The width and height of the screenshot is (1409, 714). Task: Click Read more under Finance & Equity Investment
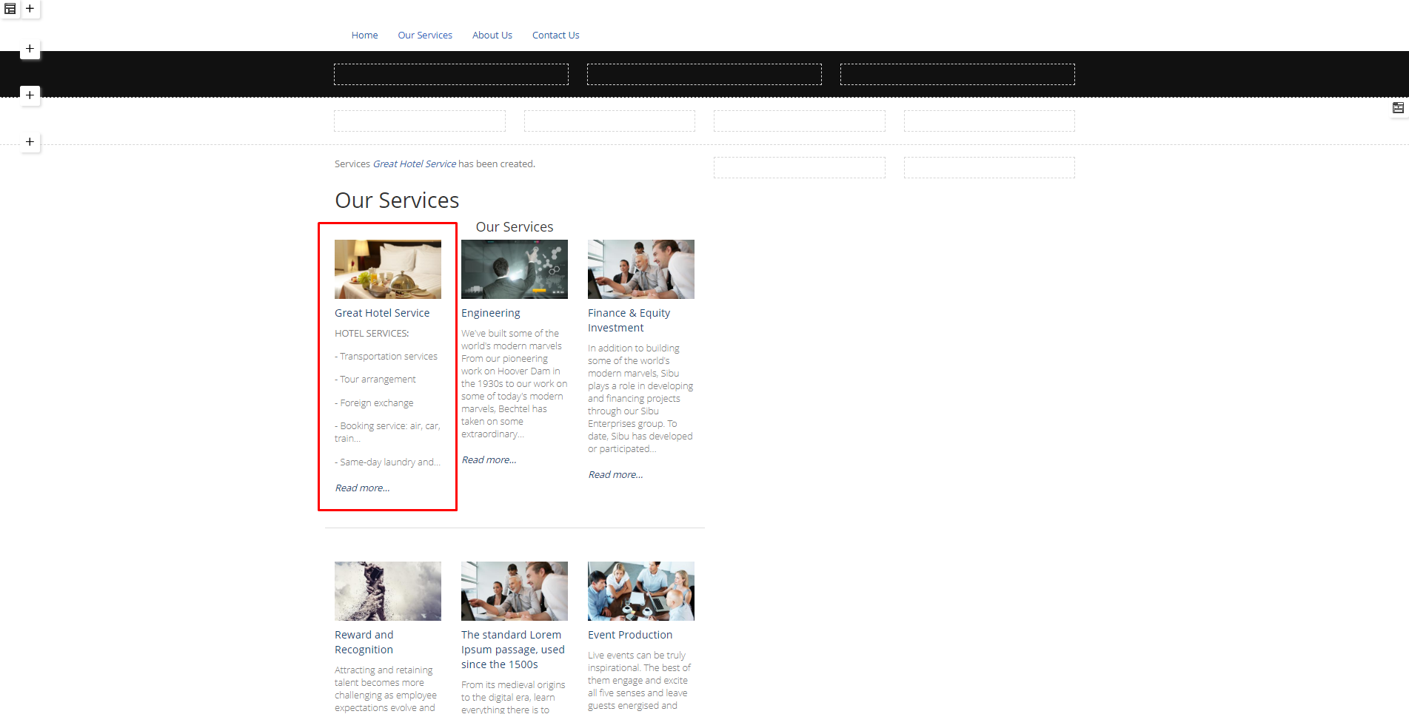tap(615, 475)
